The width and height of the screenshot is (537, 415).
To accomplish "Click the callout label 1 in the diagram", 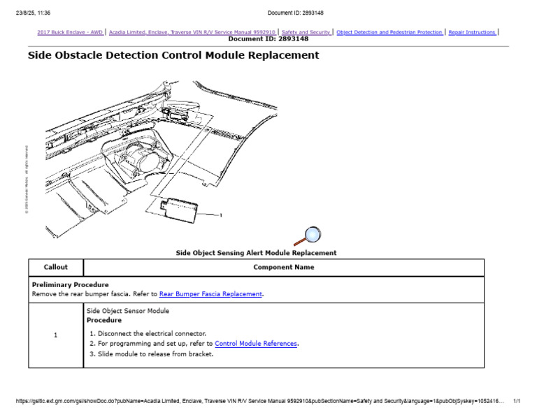I will click(x=221, y=216).
